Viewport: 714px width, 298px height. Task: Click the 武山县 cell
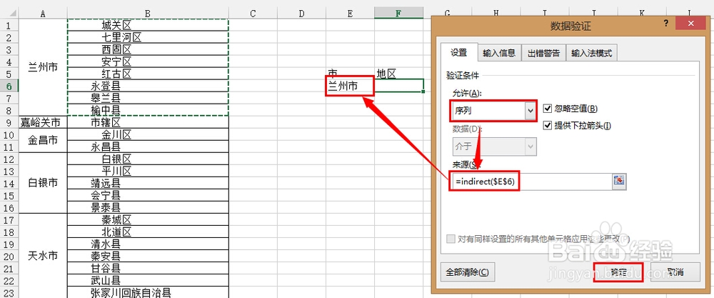coord(148,280)
